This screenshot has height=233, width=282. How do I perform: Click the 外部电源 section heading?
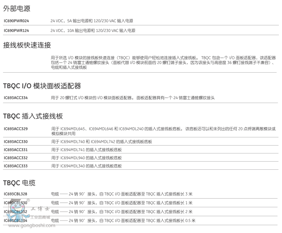(x=16, y=9)
